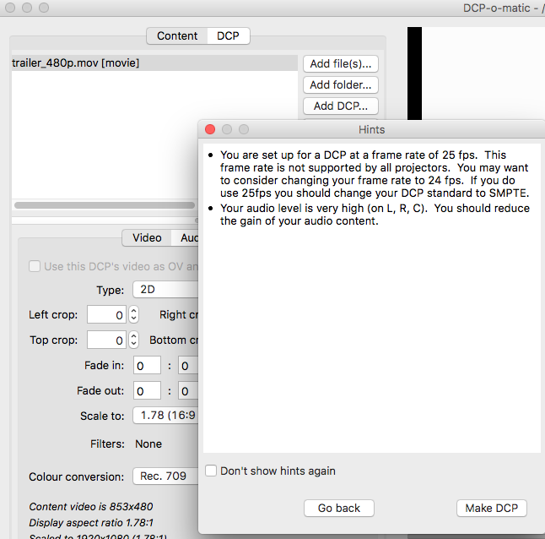Expand the Scale to dropdown

(165, 416)
